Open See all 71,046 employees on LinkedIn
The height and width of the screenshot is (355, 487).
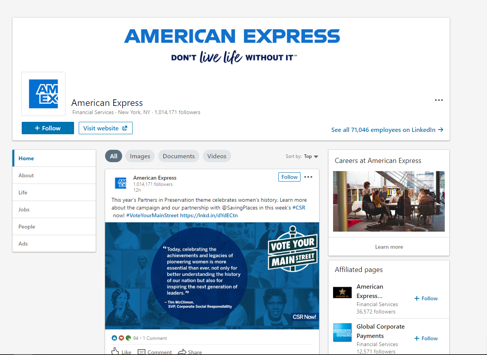(x=387, y=130)
